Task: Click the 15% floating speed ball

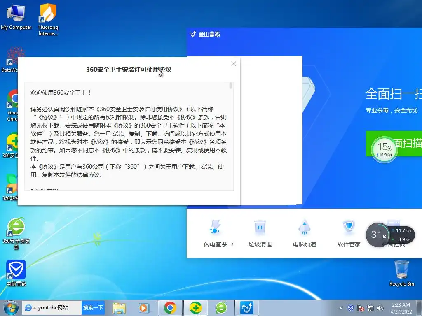Action: [x=384, y=149]
